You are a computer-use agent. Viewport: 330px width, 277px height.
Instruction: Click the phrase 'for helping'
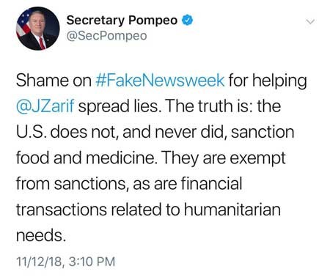(268, 81)
